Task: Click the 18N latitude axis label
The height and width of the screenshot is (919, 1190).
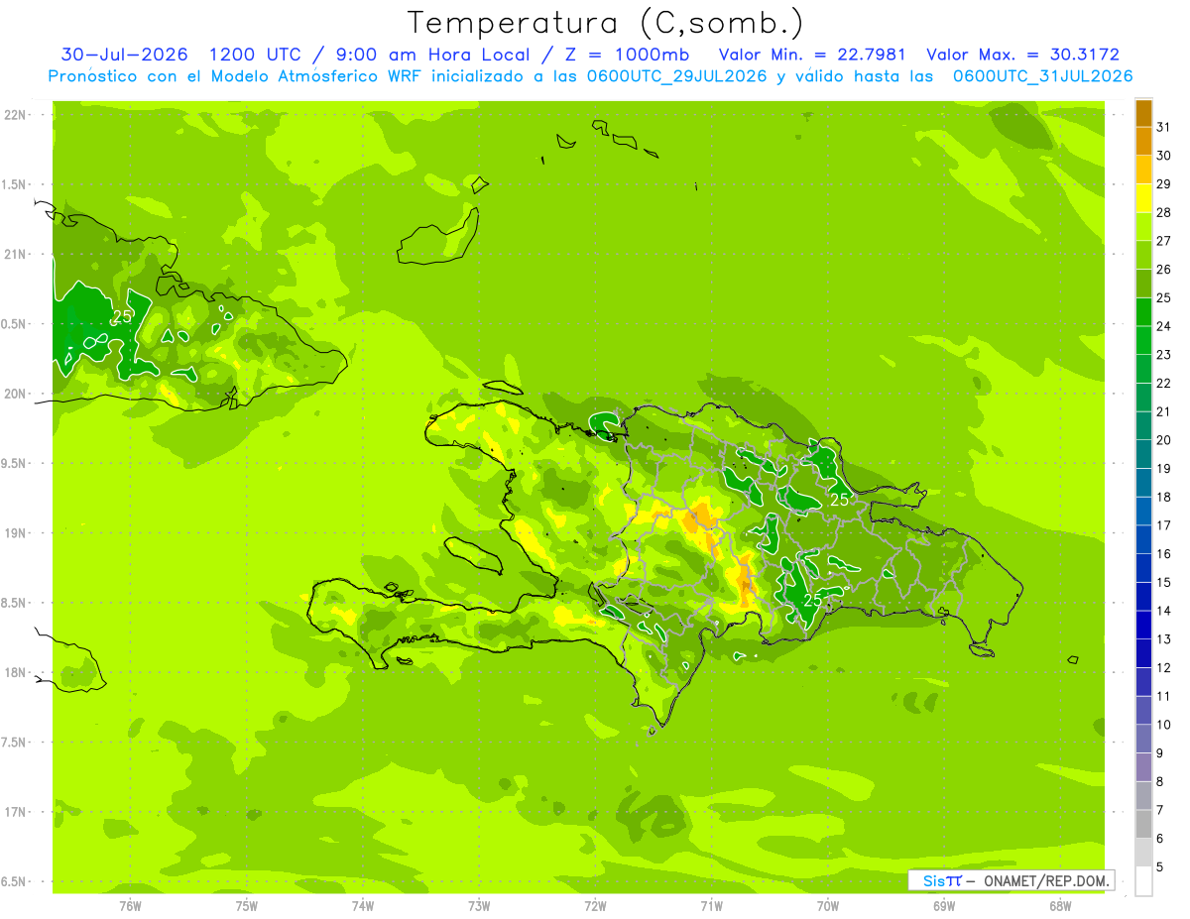Action: coord(15,672)
